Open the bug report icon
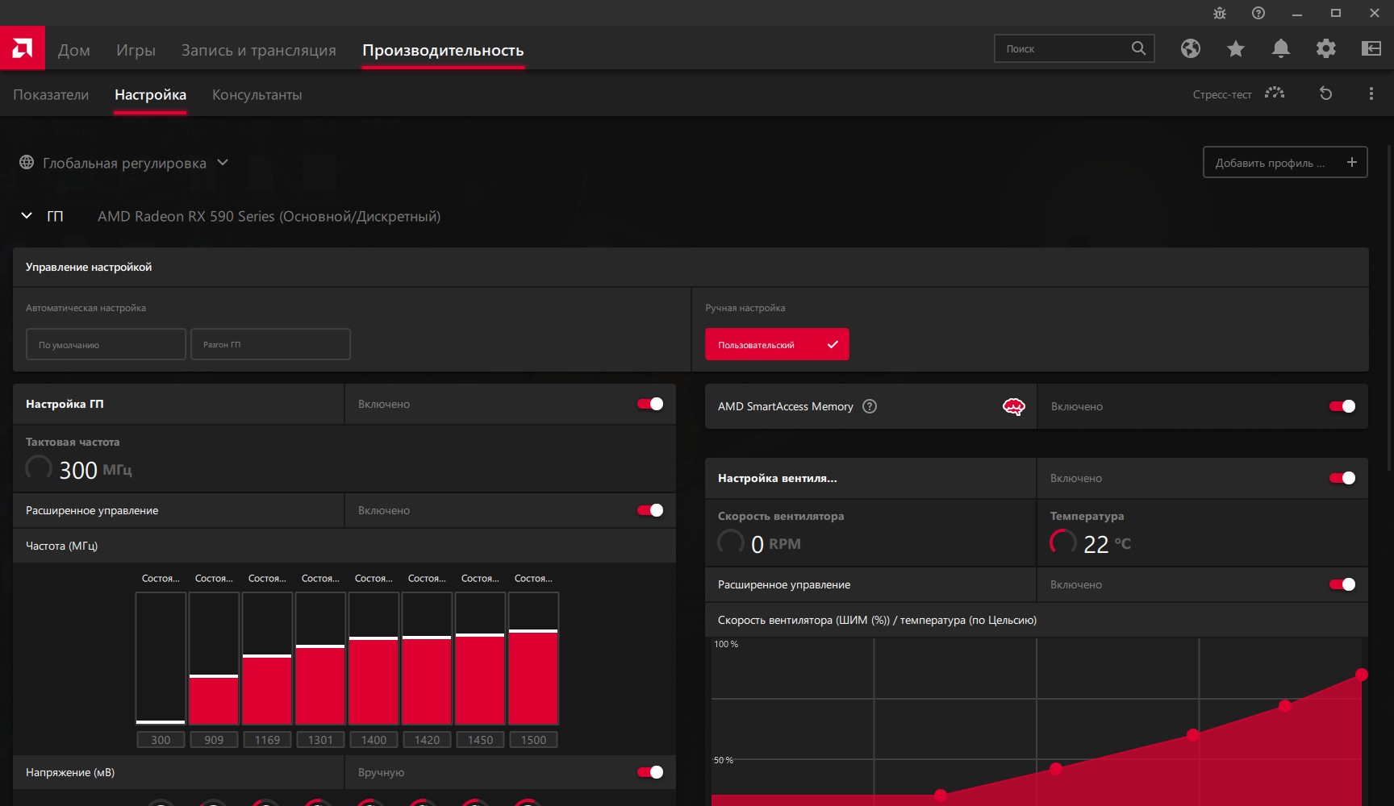This screenshot has height=806, width=1394. [1220, 13]
